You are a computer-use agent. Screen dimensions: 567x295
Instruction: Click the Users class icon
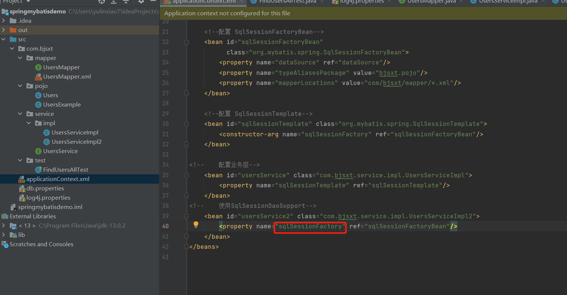(x=38, y=95)
